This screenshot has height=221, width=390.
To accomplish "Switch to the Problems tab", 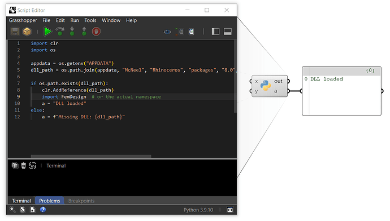I will pyautogui.click(x=50, y=201).
